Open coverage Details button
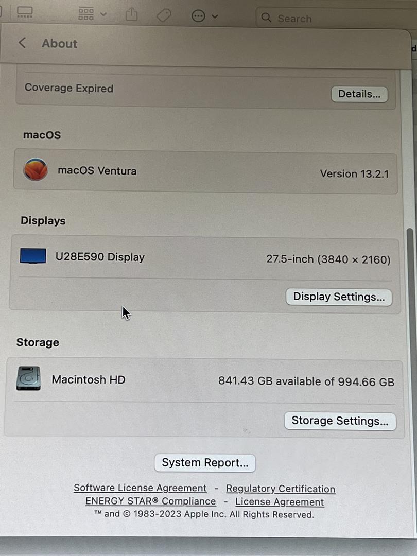417x556 pixels. pyautogui.click(x=359, y=94)
